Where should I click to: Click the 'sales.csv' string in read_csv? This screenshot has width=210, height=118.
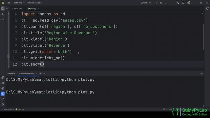point(73,20)
